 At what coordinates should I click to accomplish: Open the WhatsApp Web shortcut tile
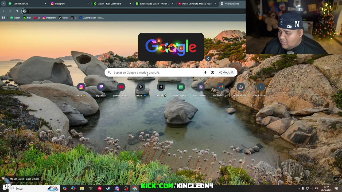click(181, 90)
